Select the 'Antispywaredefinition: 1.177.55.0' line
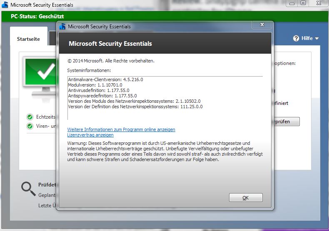This screenshot has width=329, height=231. pos(102,96)
